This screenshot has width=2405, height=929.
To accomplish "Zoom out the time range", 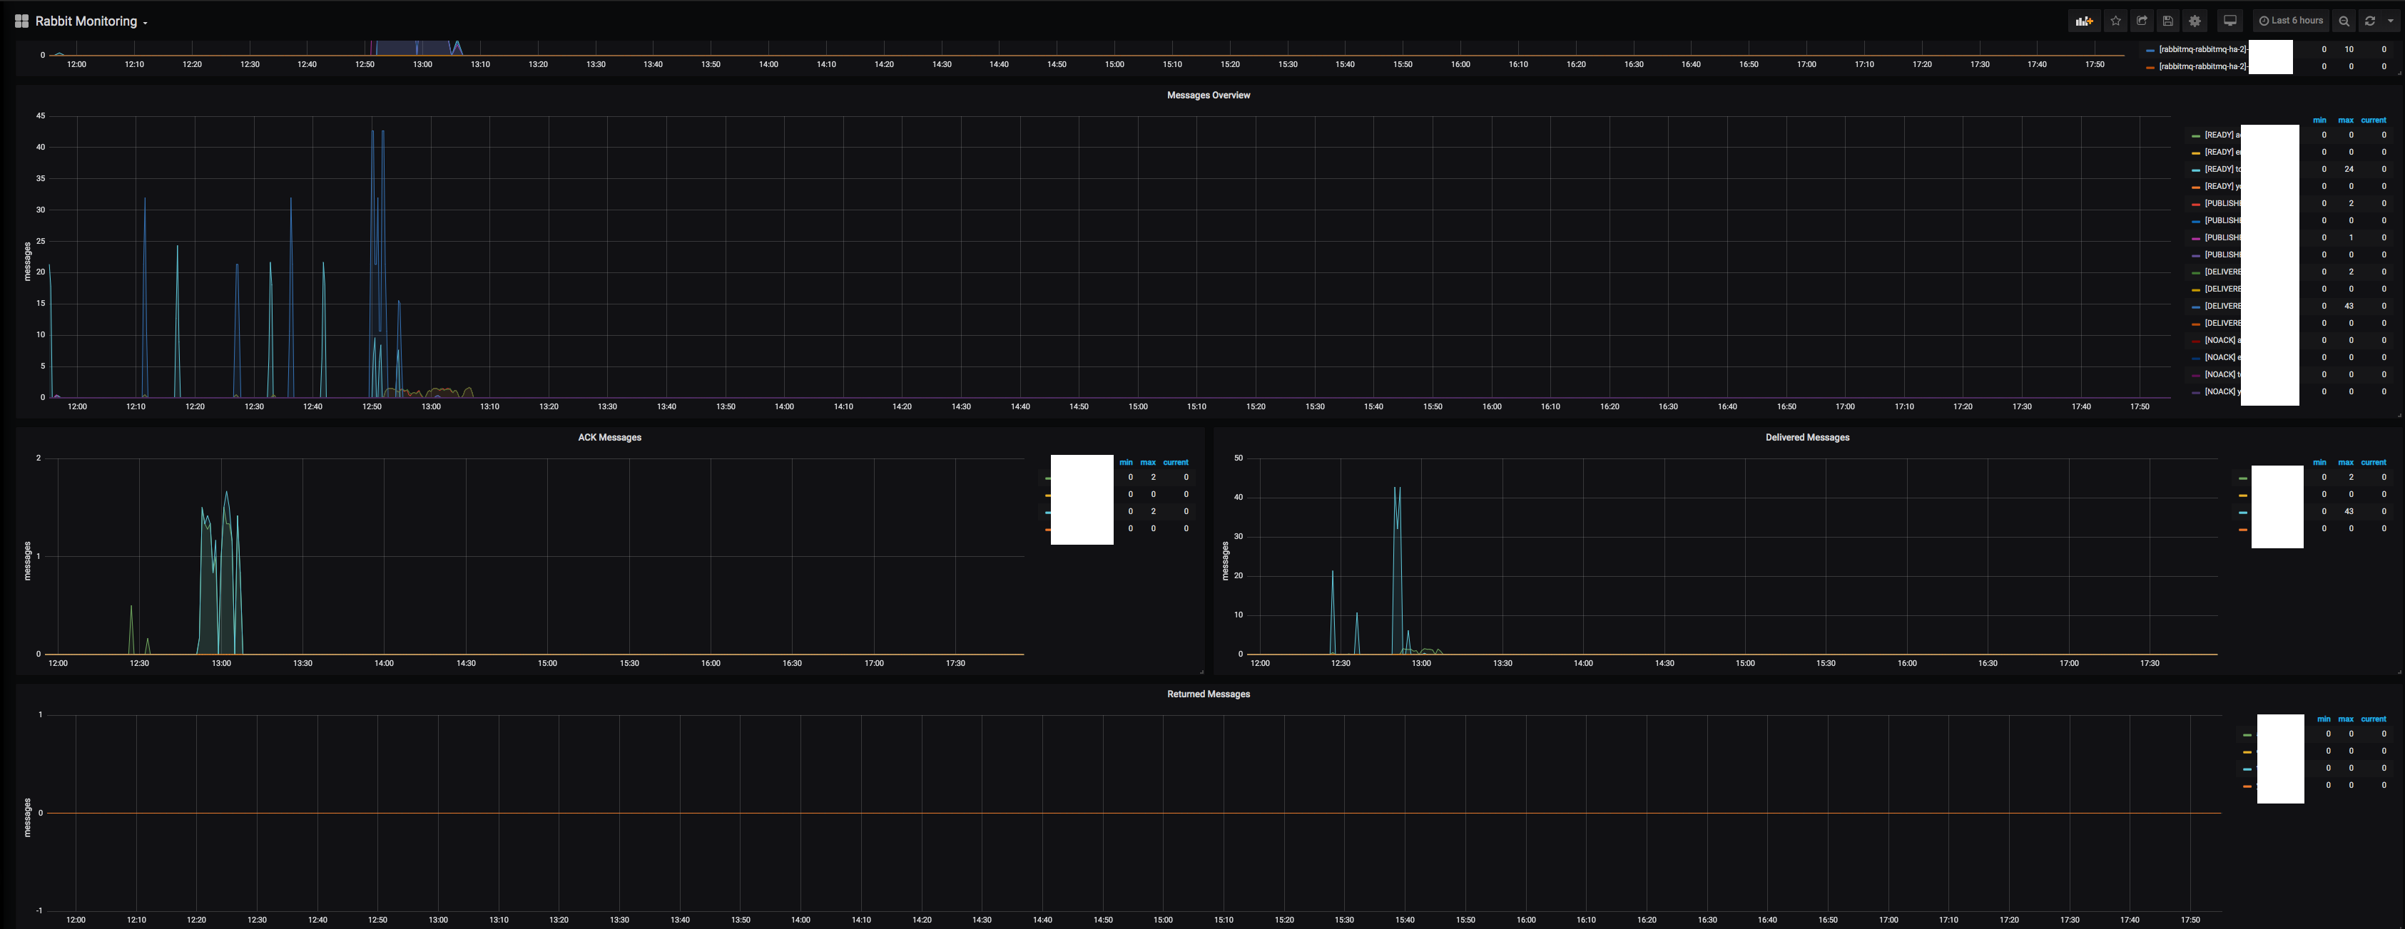I will tap(2344, 21).
